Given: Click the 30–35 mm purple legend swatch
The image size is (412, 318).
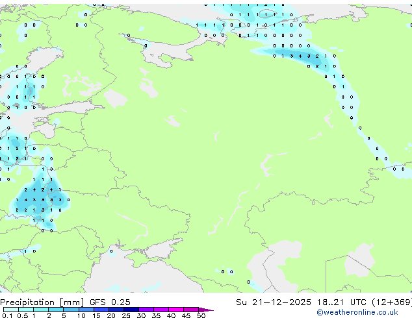Looking at the screenshot, I should (146, 310).
